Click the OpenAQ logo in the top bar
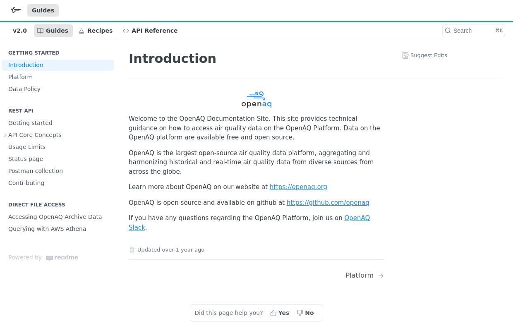Screen dimensions: 513x331 point(15,10)
